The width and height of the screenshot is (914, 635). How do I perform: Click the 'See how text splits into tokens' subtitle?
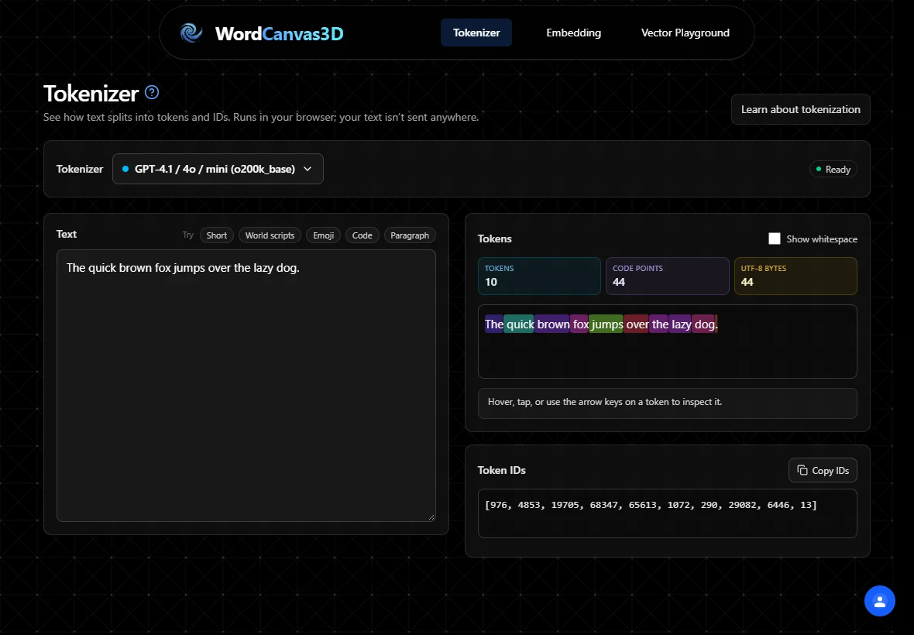[260, 117]
